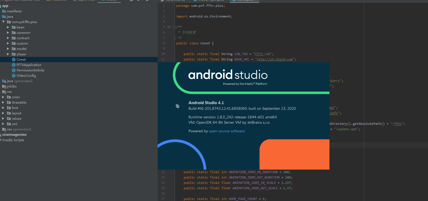Click ANIMATION_ZOOM_OUT_DURATION in the code
The image size is (428, 201).
tap(254, 177)
